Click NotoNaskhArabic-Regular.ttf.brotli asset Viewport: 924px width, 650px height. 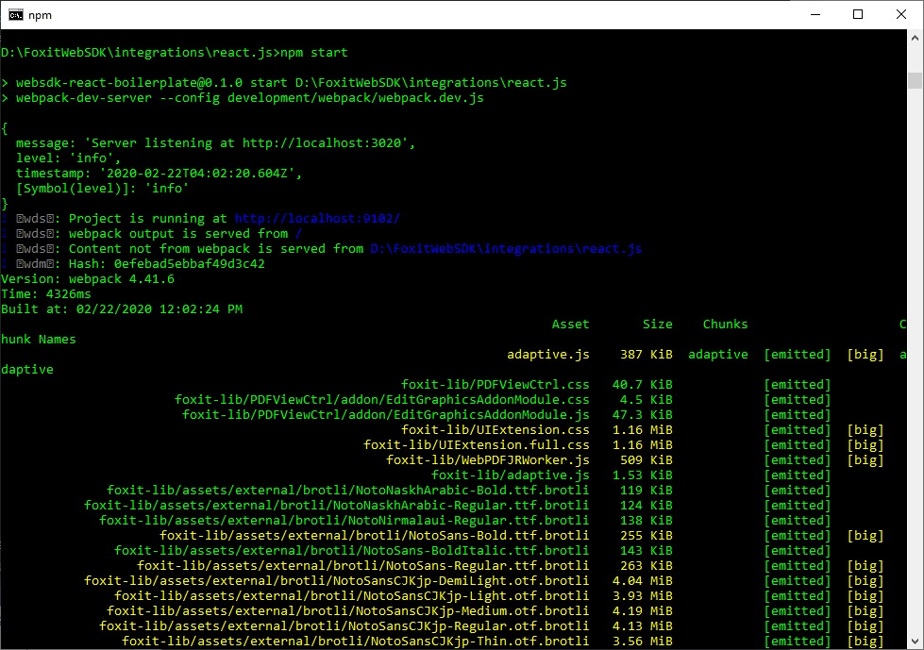click(337, 505)
